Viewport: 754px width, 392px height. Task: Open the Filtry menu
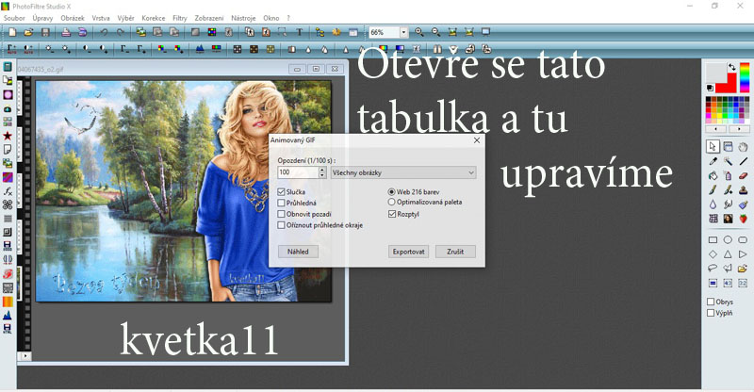tap(180, 18)
